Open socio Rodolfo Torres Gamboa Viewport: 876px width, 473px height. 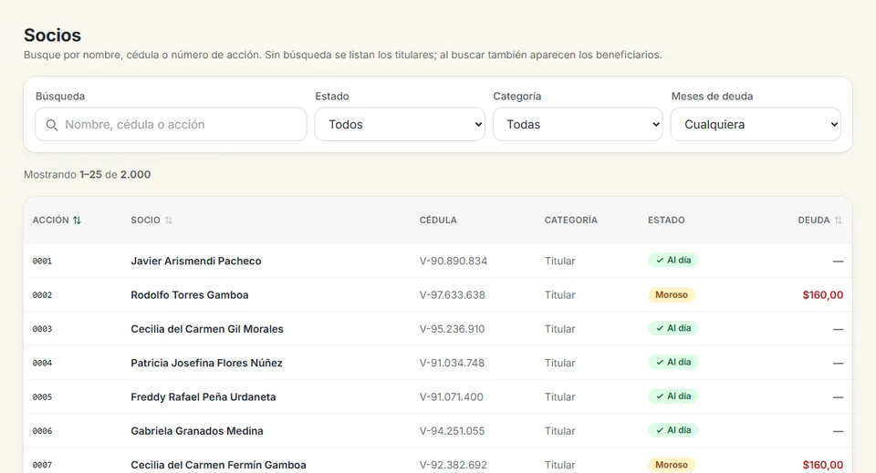click(190, 295)
